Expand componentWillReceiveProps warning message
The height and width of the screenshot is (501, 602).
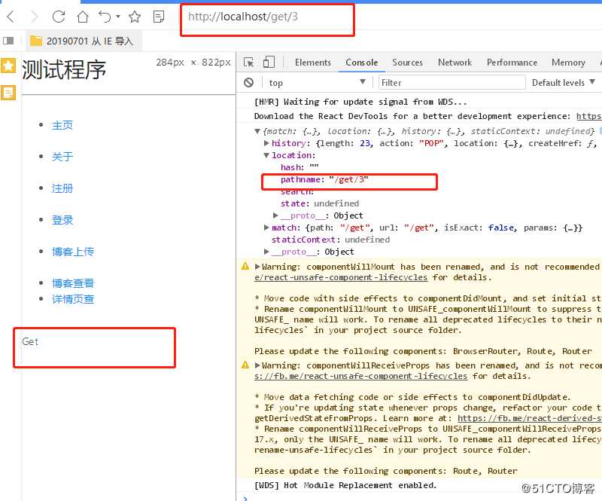tap(257, 365)
